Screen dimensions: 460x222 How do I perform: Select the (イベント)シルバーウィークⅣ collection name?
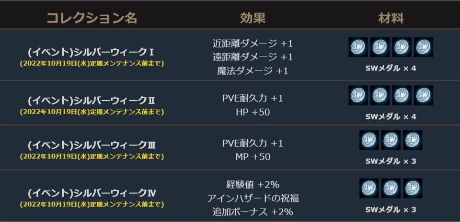[91, 193]
